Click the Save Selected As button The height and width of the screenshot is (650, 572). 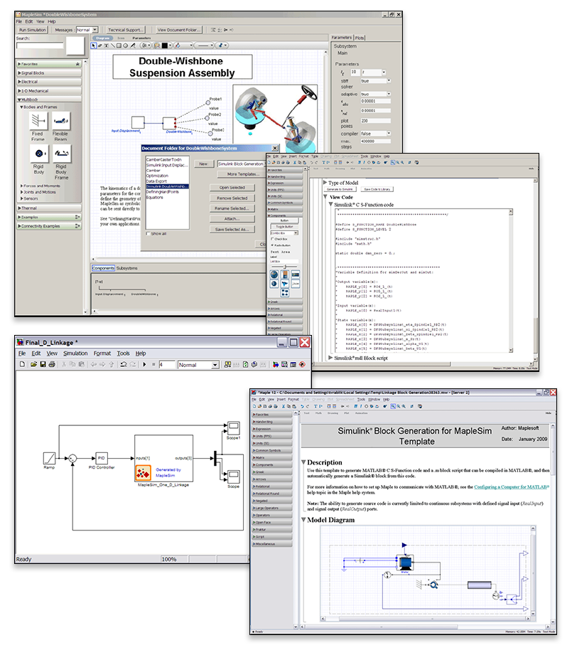point(232,229)
